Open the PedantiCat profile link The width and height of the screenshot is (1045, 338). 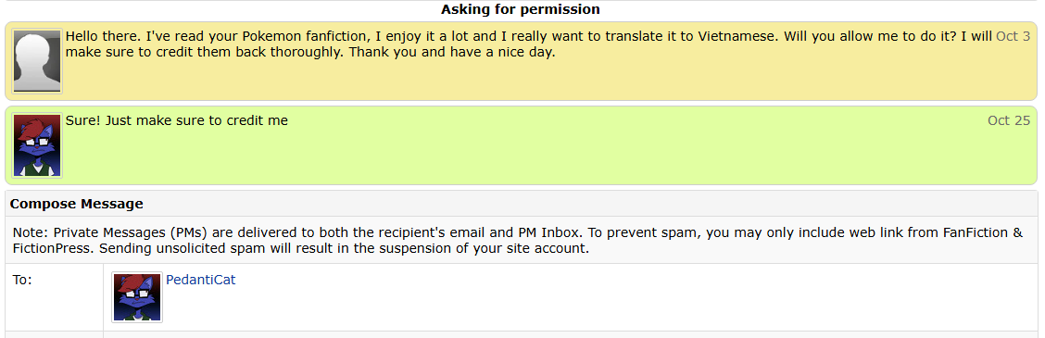[x=201, y=280]
